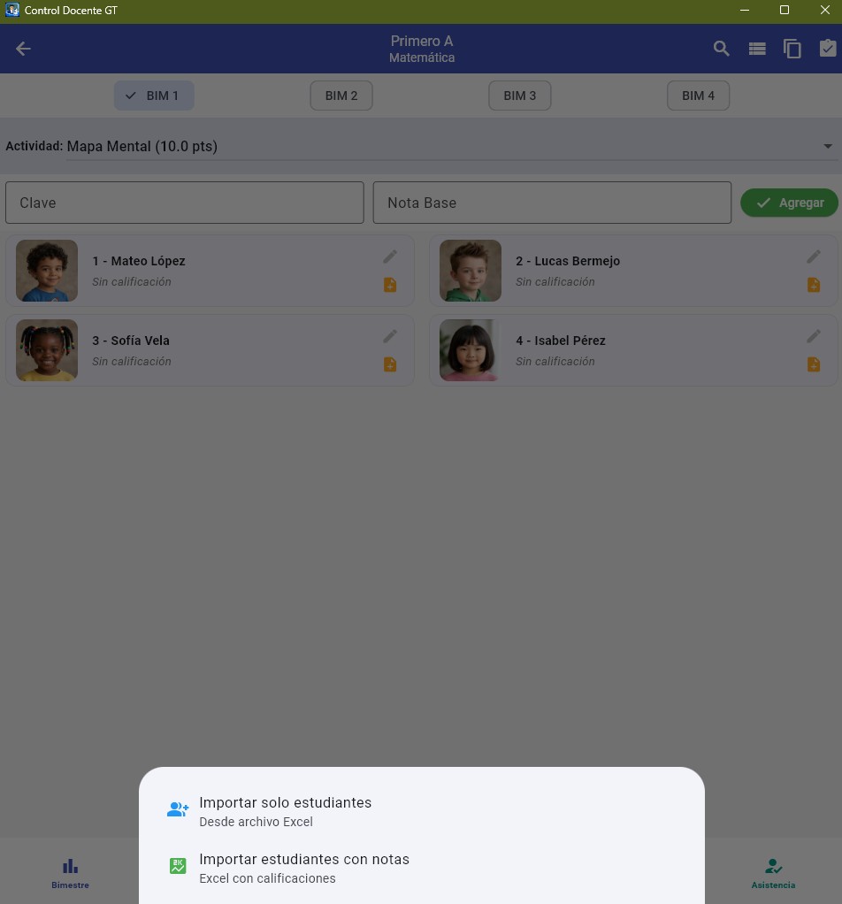The height and width of the screenshot is (904, 842).
Task: Click pencil icon for Isabel Pérez
Action: pos(813,336)
